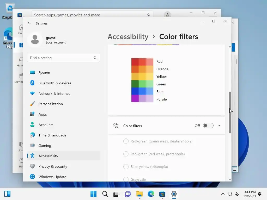Open Accounts settings category
Screen dimensions: 267x200
pyautogui.click(x=64, y=125)
